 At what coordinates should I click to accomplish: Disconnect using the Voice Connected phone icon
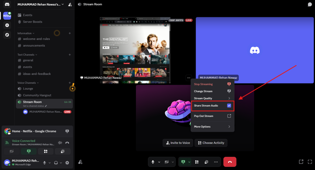pos(67,142)
